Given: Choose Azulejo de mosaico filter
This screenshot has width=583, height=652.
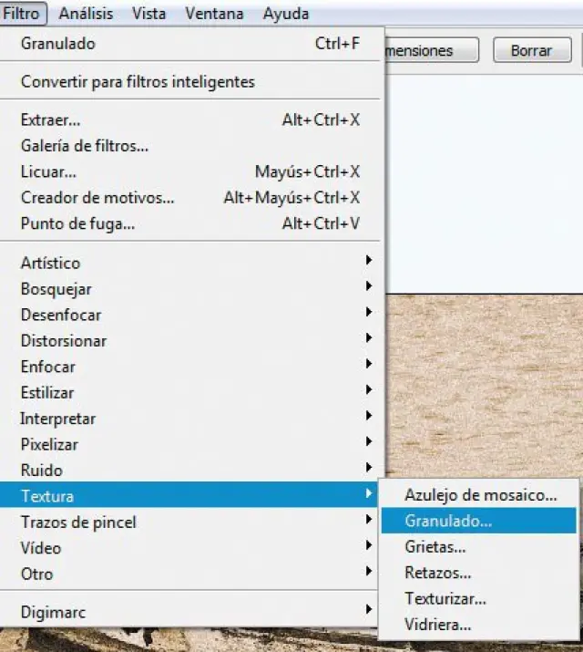Looking at the screenshot, I should tap(480, 495).
